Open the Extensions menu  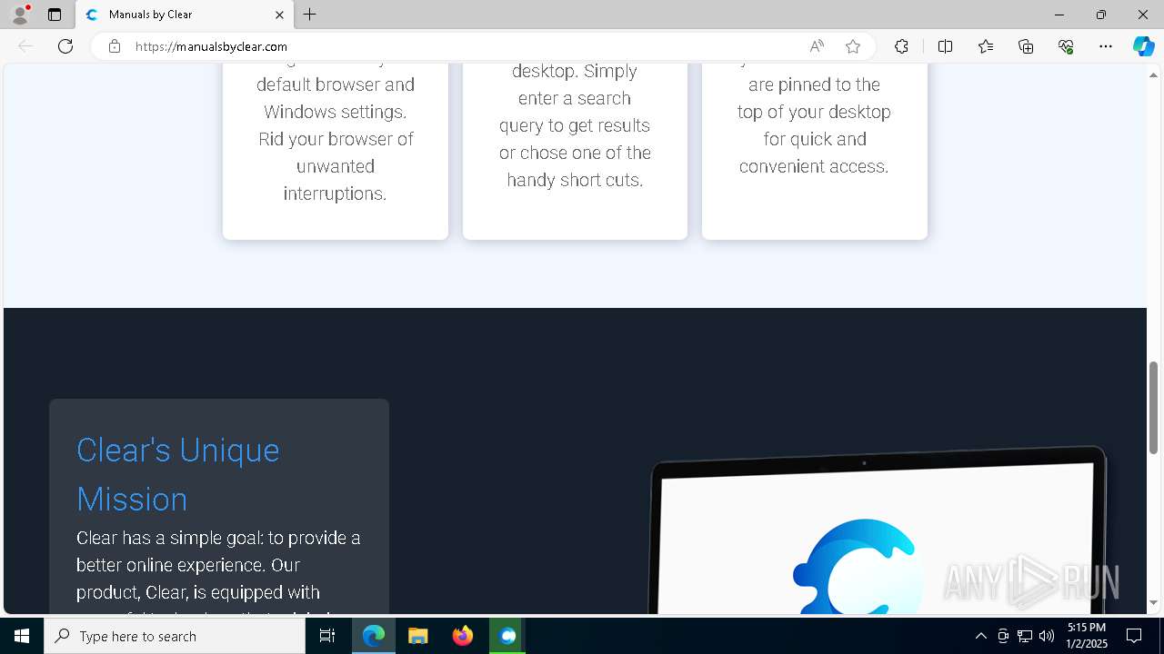pyautogui.click(x=901, y=46)
